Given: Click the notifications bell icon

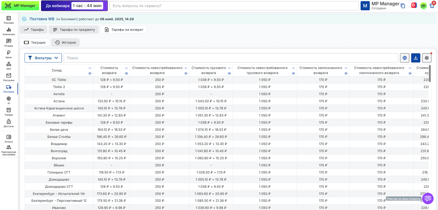Looking at the screenshot, I should pyautogui.click(x=432, y=5).
